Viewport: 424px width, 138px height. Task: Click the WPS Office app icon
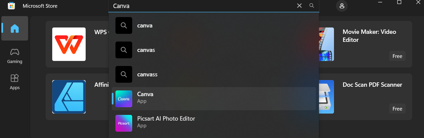[x=69, y=44]
